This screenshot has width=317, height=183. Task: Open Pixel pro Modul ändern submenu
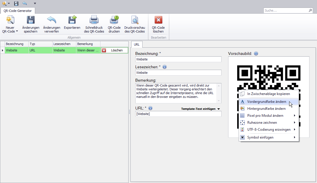pyautogui.click(x=269, y=116)
